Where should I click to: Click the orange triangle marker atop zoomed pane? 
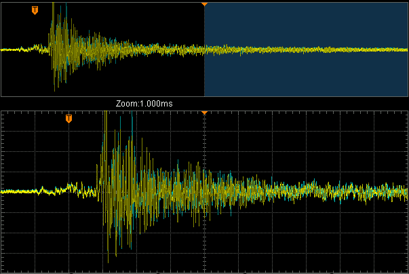205,113
